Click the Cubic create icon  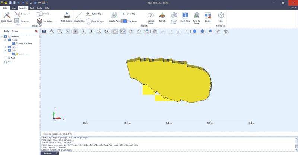(x=221, y=17)
